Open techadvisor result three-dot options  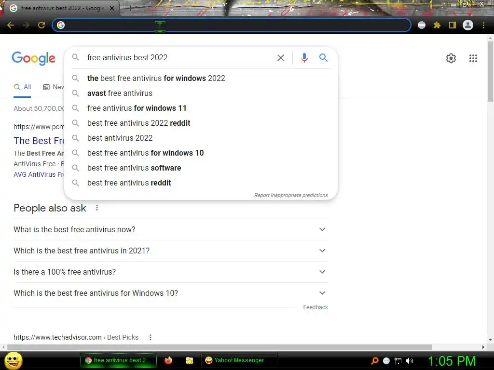point(151,337)
